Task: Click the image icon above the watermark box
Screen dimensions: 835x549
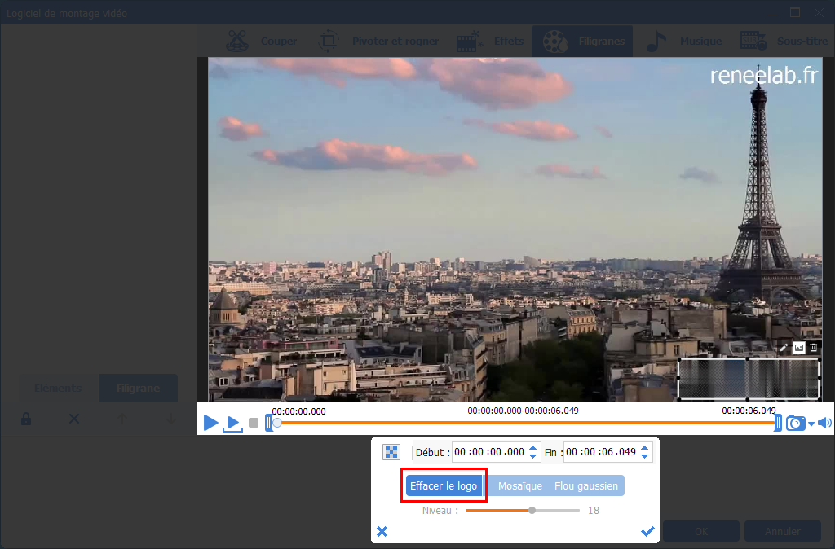Action: 799,348
